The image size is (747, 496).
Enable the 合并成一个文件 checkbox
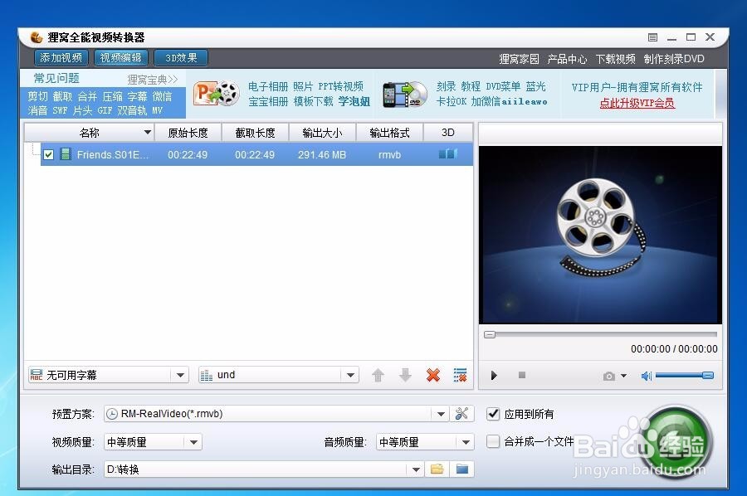[493, 441]
